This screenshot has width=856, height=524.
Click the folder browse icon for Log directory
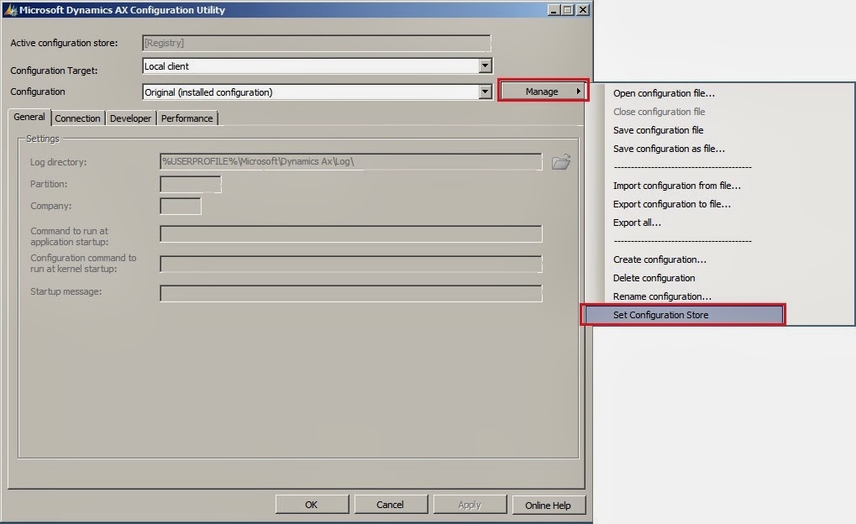coord(561,162)
